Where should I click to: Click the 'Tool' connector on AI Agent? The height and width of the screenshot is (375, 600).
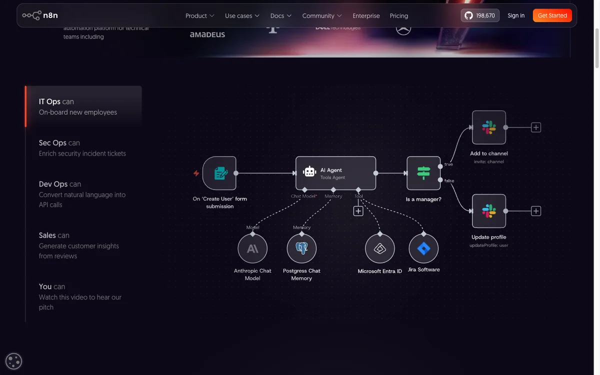tap(358, 190)
